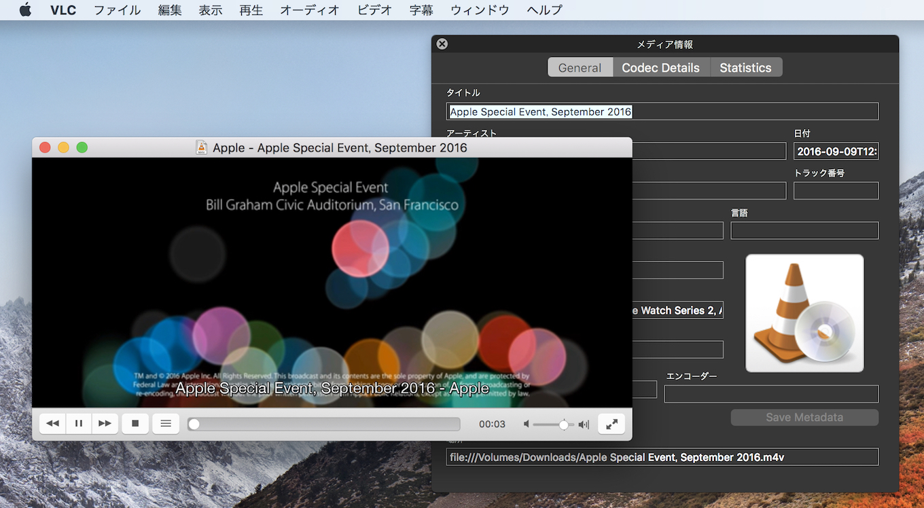Open the playlist view button
Image resolution: width=924 pixels, height=508 pixels.
166,424
